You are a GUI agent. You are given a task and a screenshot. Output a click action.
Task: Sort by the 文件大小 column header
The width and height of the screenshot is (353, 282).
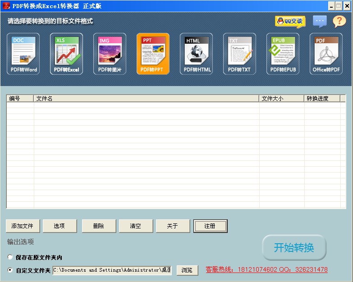[281, 99]
